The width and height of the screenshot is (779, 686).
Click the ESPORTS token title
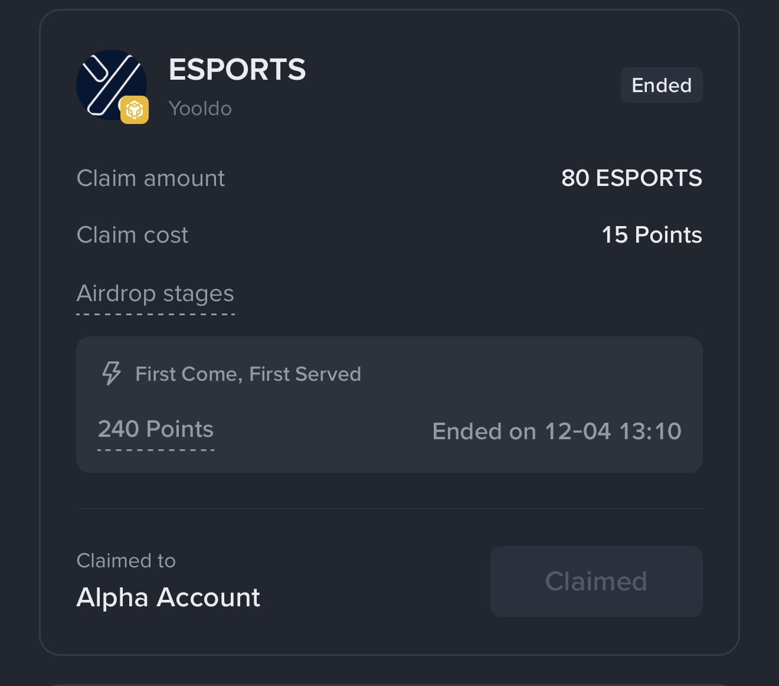click(237, 70)
